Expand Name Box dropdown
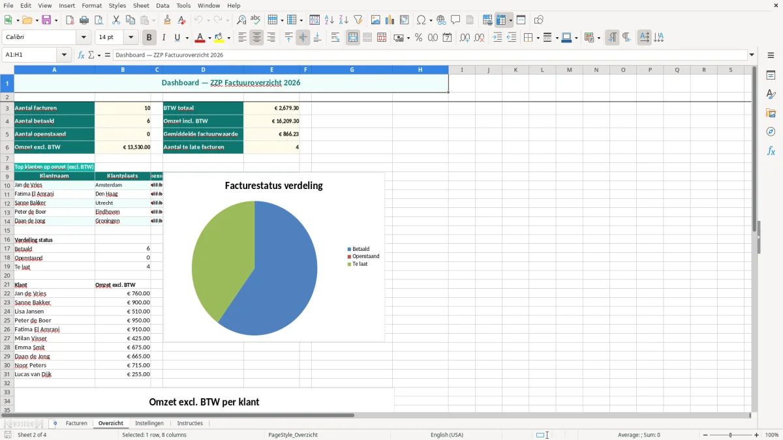Viewport: 783px width, 440px height. coord(64,55)
